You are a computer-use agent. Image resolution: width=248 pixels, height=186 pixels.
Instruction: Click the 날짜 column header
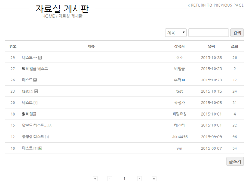click(x=211, y=46)
